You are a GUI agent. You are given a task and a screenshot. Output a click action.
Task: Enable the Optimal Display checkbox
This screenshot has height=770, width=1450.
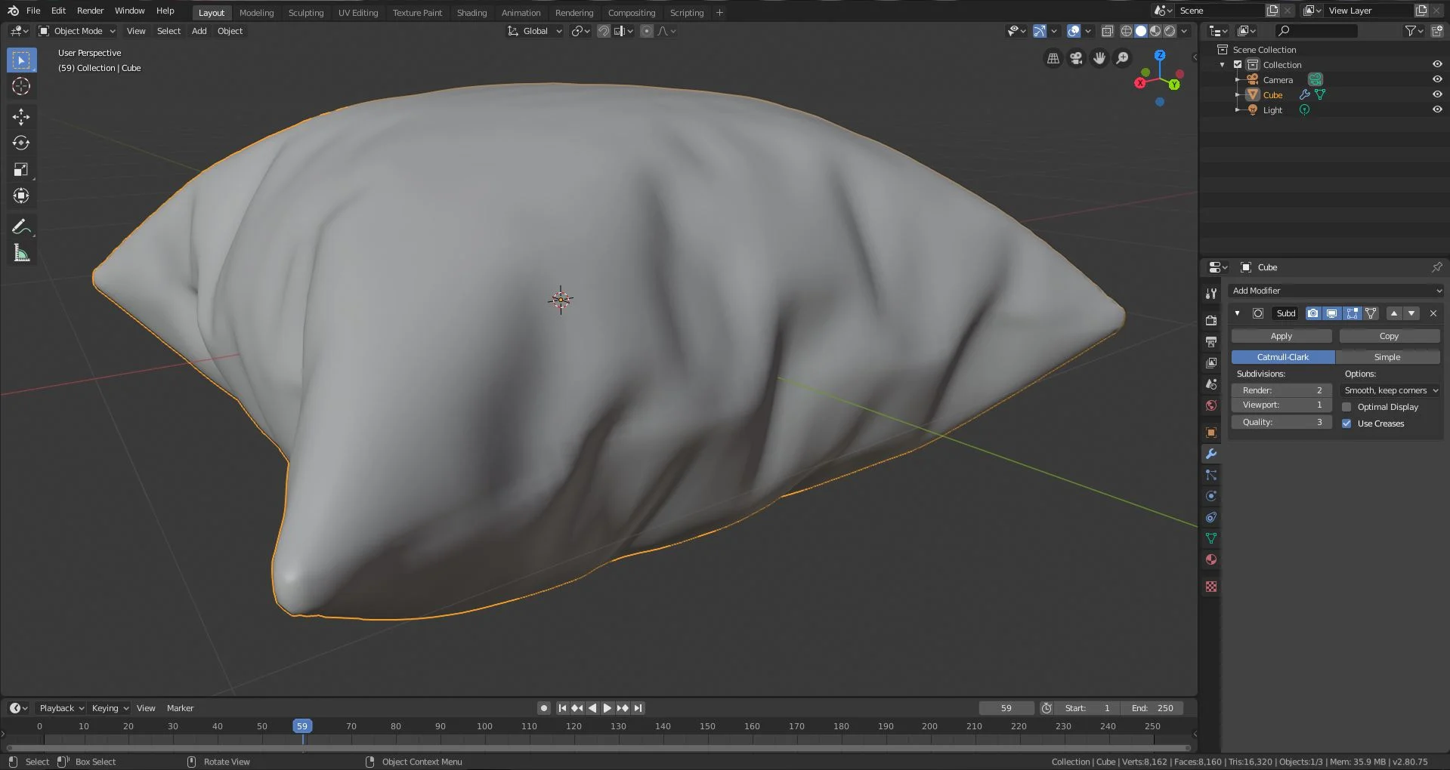(x=1346, y=407)
